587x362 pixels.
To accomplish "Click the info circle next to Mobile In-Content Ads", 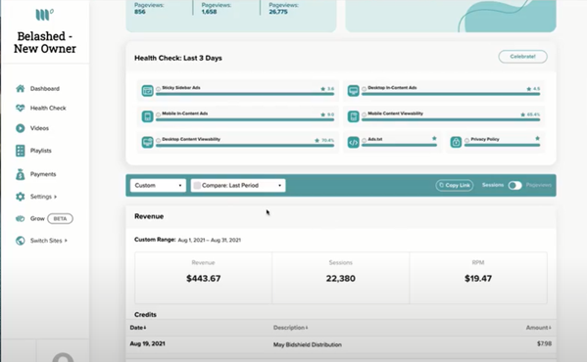I will coord(159,114).
